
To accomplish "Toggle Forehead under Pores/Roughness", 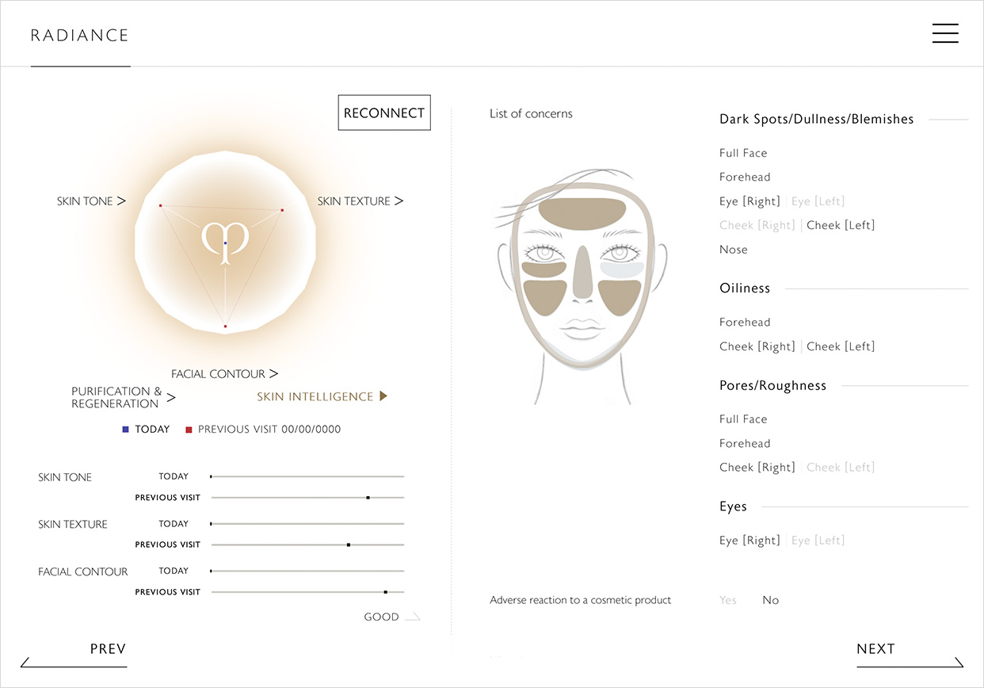I will (745, 443).
